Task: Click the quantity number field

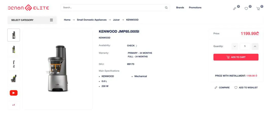Action: coord(245,46)
